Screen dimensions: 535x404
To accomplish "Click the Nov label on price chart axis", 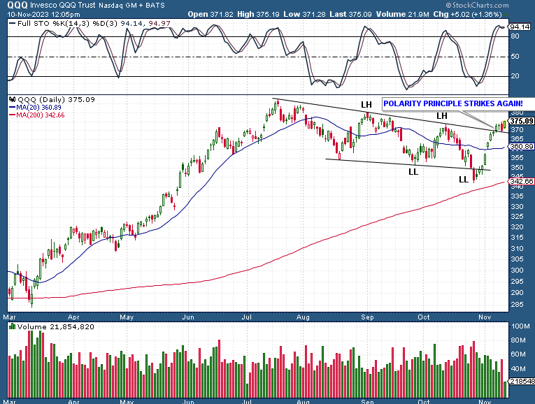I will coord(485,317).
